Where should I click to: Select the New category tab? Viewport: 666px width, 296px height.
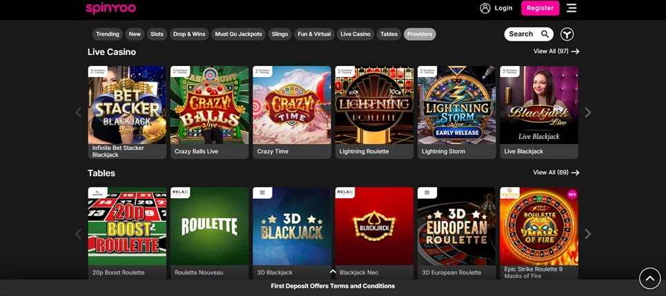[135, 34]
